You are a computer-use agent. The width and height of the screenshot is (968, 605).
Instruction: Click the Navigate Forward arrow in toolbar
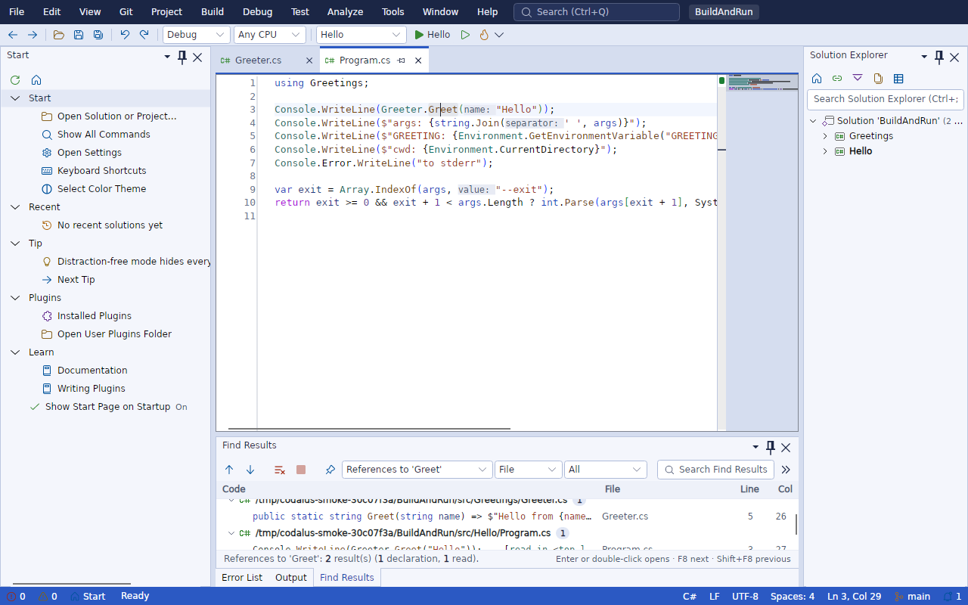click(x=33, y=35)
